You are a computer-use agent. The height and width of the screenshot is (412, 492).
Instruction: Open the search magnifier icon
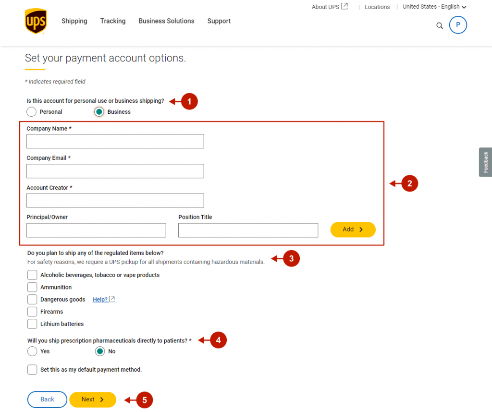pos(439,25)
